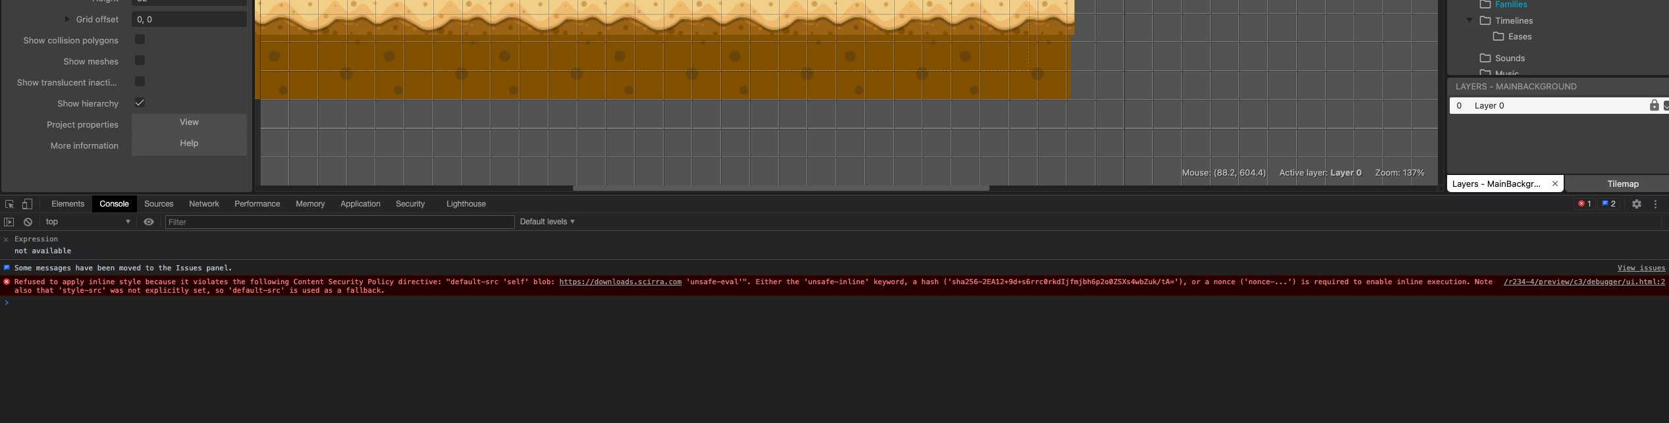Click the Sounds folder icon
This screenshot has width=1669, height=423.
[x=1485, y=58]
